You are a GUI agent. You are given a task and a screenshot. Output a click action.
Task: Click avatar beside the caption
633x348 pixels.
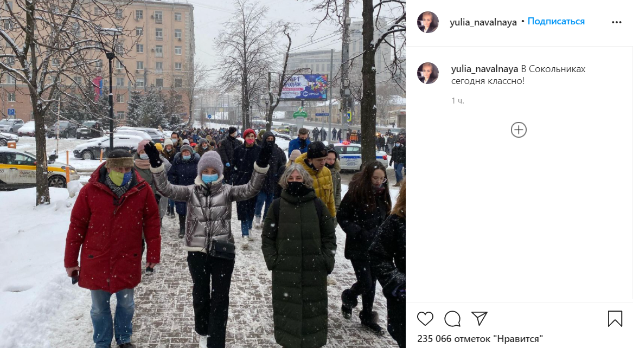427,73
